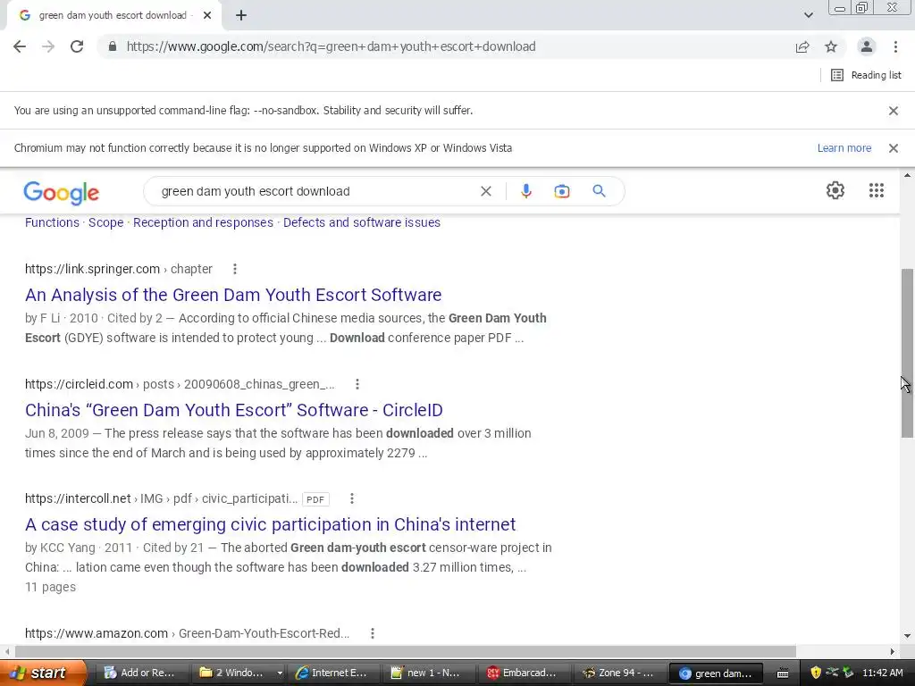This screenshot has width=915, height=686.
Task: Open Google quick settings gear
Action: pyautogui.click(x=835, y=190)
